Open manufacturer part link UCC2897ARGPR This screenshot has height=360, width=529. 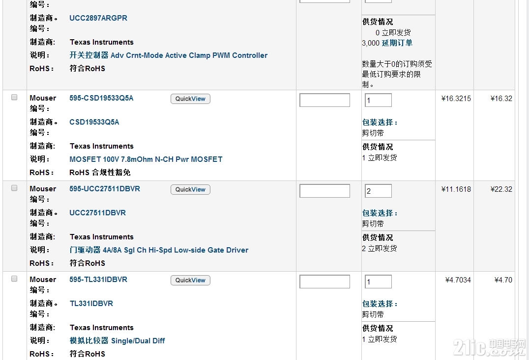(x=98, y=18)
